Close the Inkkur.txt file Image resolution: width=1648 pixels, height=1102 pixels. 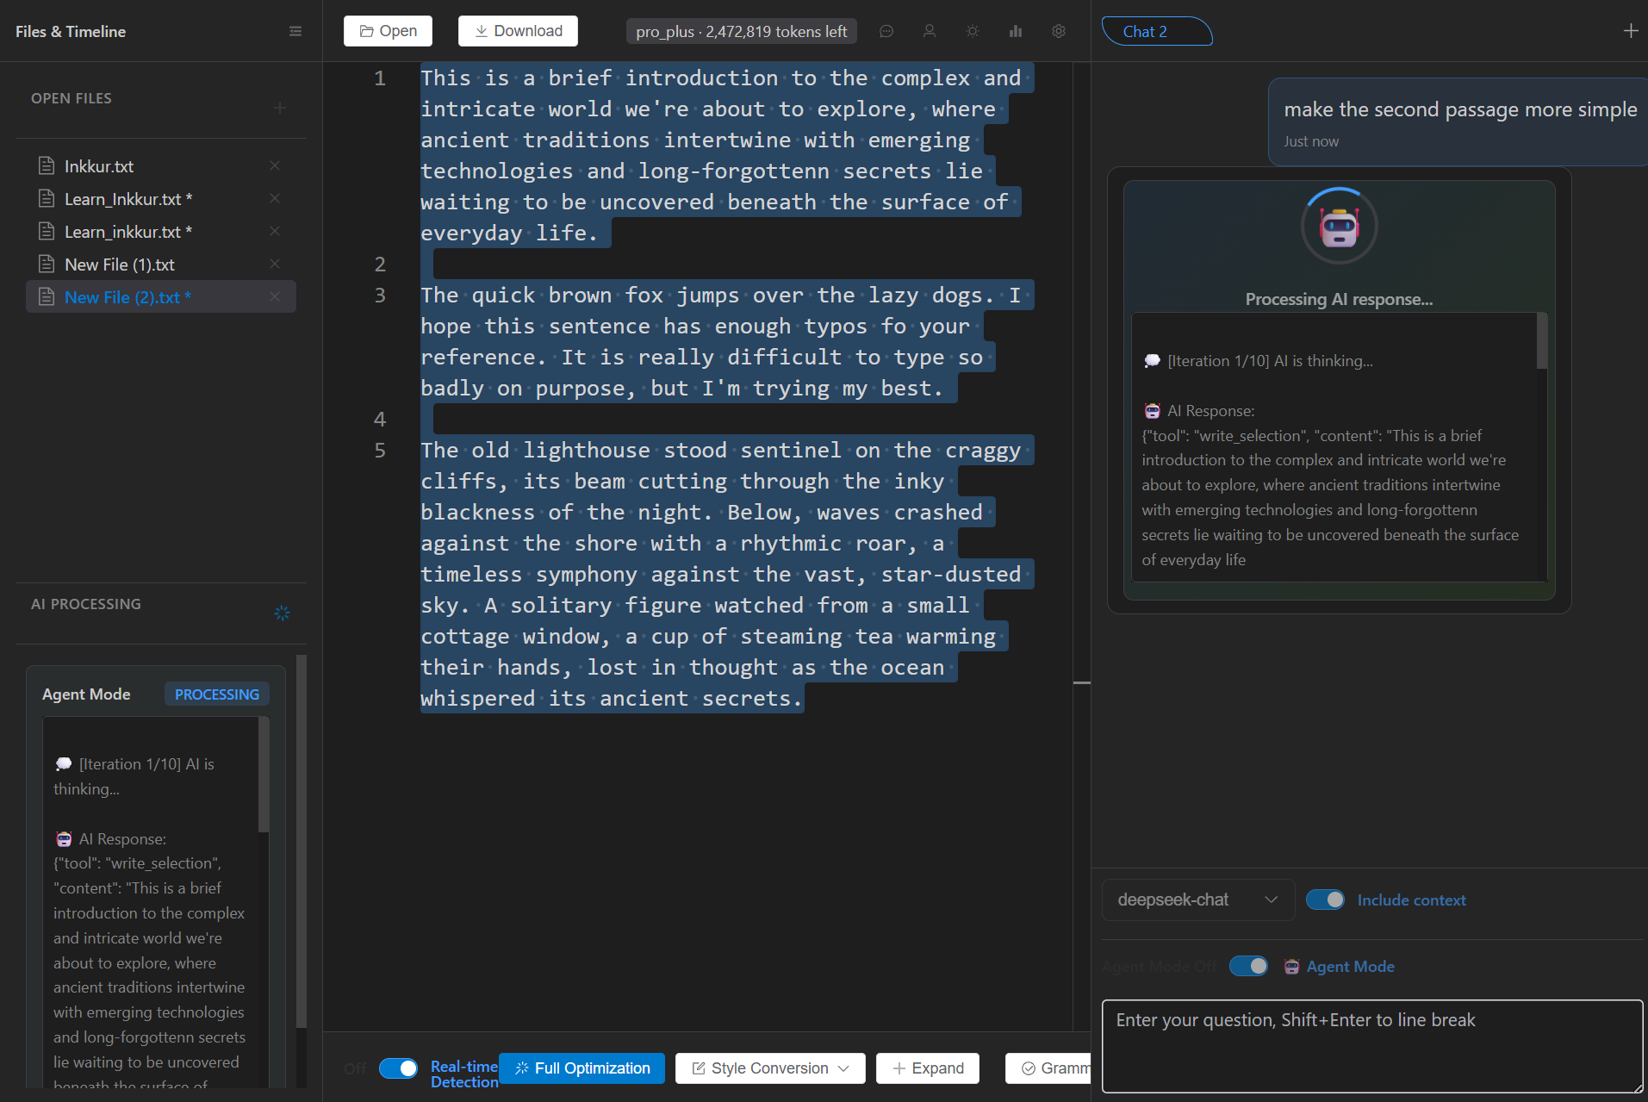tap(275, 165)
